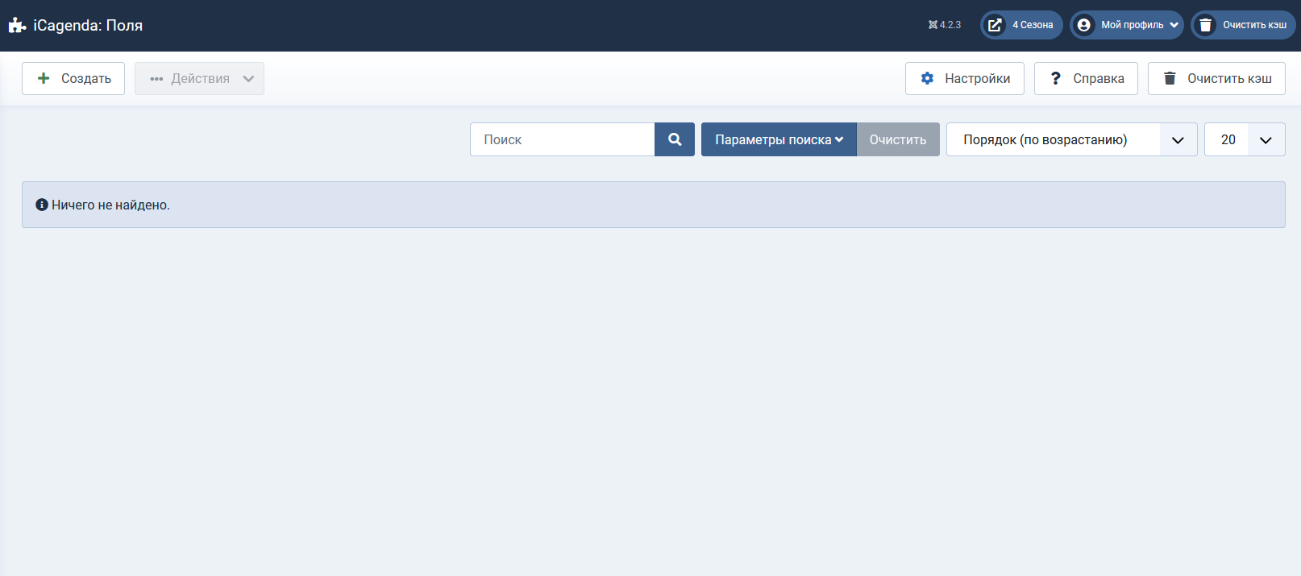Viewport: 1301px width, 576px height.
Task: Click the Joomla version 4.2.3 badge
Action: (945, 25)
